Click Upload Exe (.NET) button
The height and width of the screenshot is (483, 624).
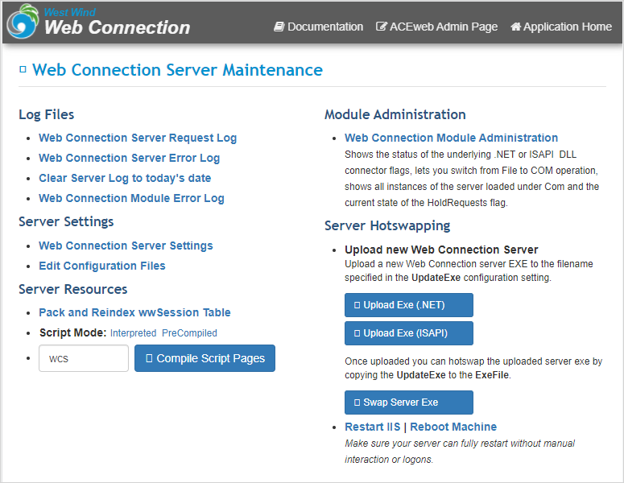click(409, 305)
